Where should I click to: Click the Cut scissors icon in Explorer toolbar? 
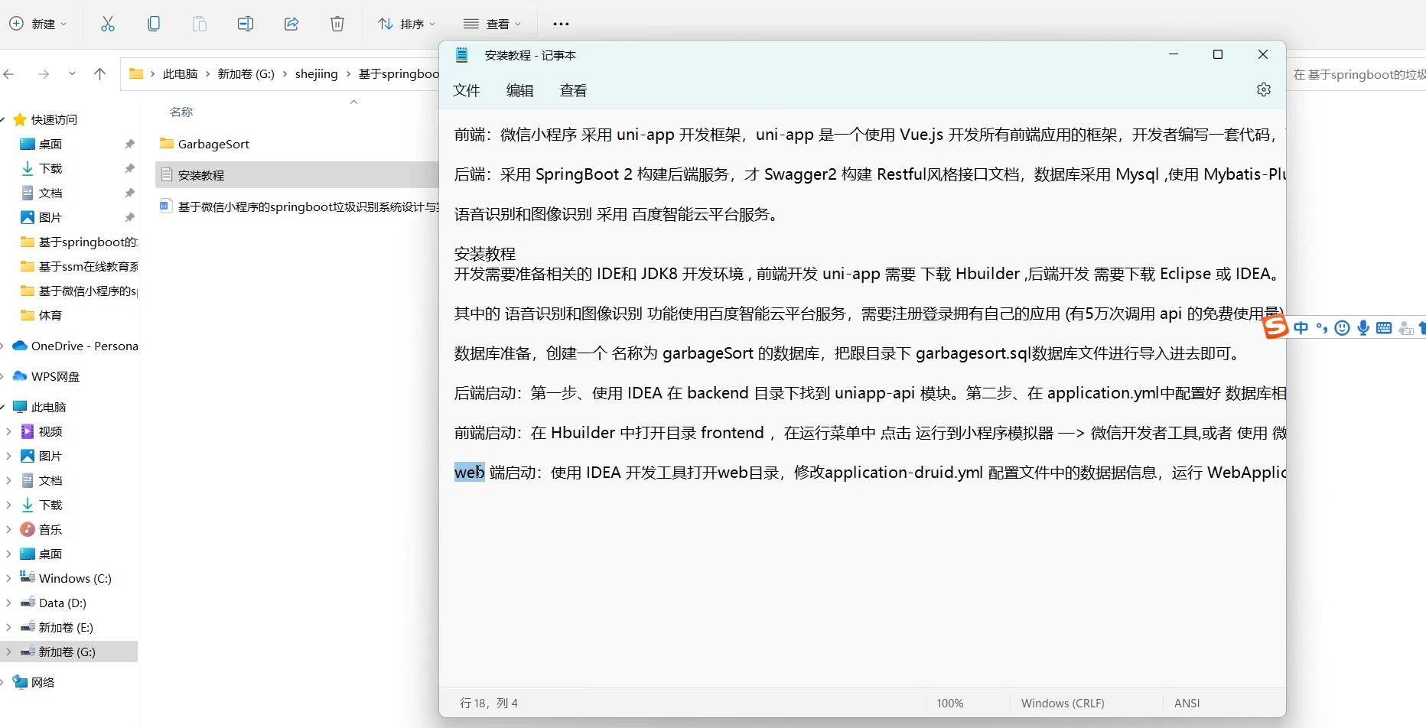point(108,24)
